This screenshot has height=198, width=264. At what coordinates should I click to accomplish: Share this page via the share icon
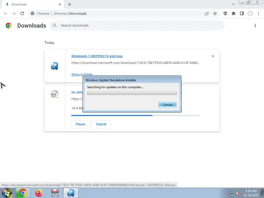pyautogui.click(x=207, y=13)
